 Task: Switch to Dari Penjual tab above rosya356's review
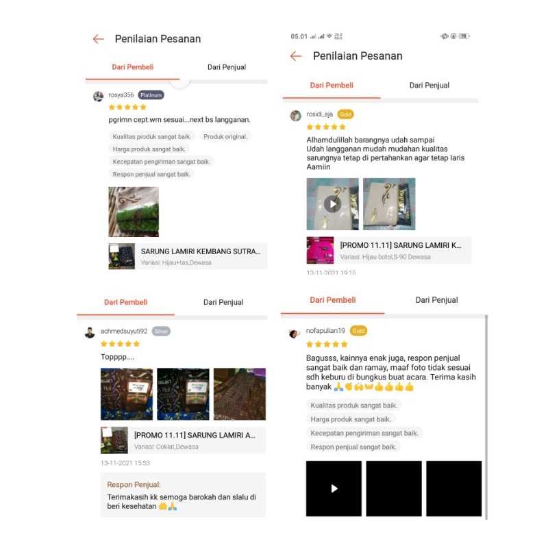(x=227, y=67)
